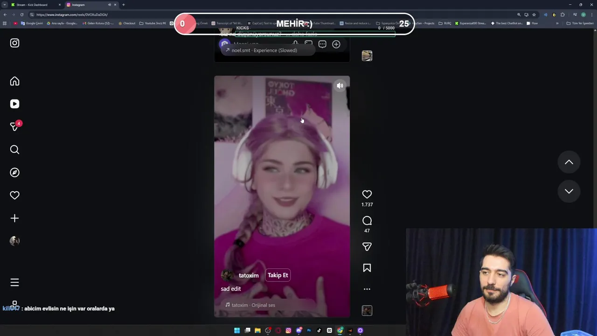Open Notifications heart in sidebar
This screenshot has width=597, height=336.
tap(14, 195)
